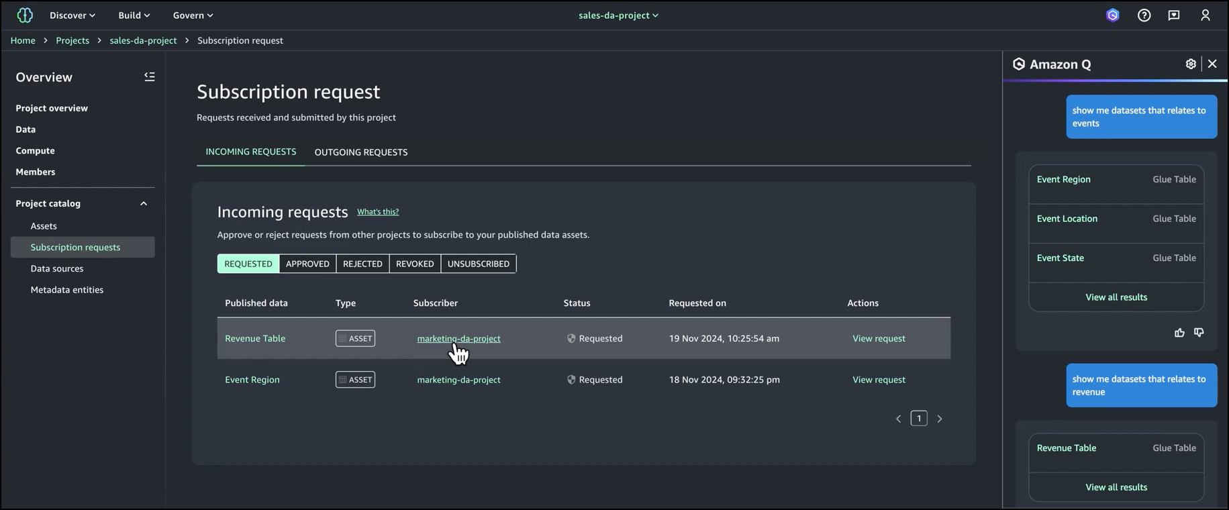This screenshot has width=1229, height=510.
Task: Go to sales-da-project breadcrumb
Action: pyautogui.click(x=143, y=40)
